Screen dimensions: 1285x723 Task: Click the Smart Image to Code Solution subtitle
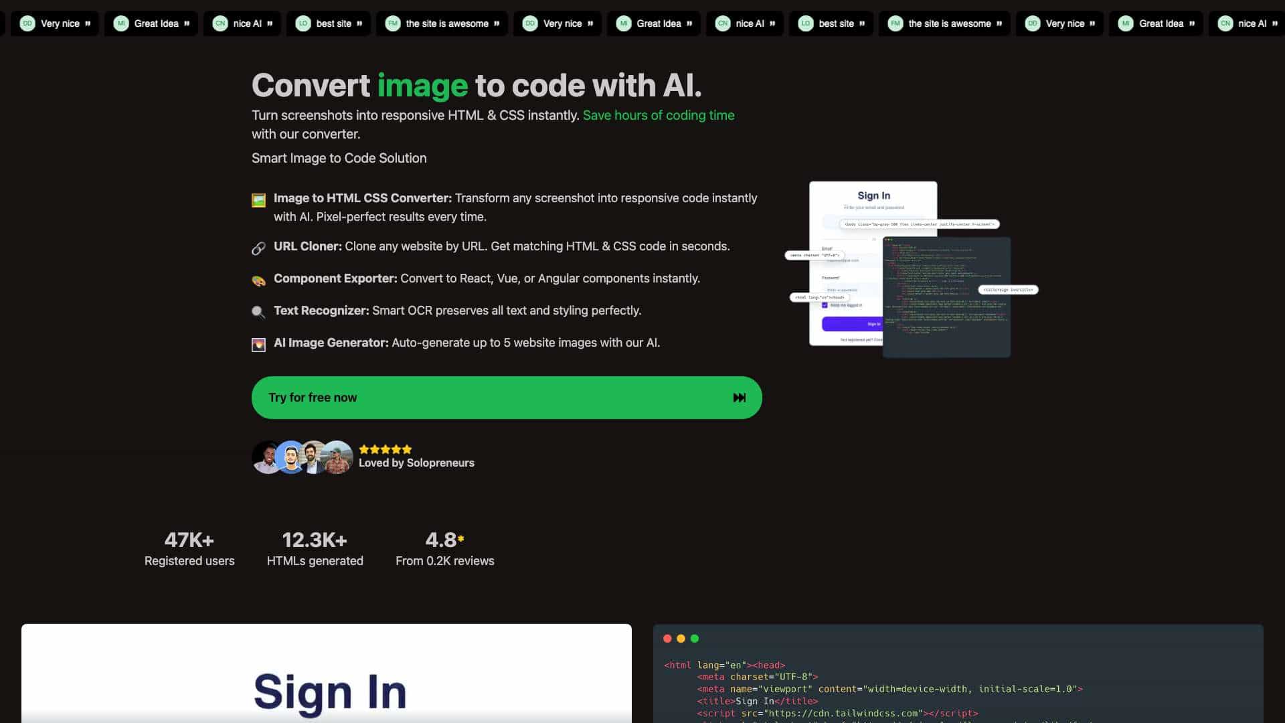[339, 158]
